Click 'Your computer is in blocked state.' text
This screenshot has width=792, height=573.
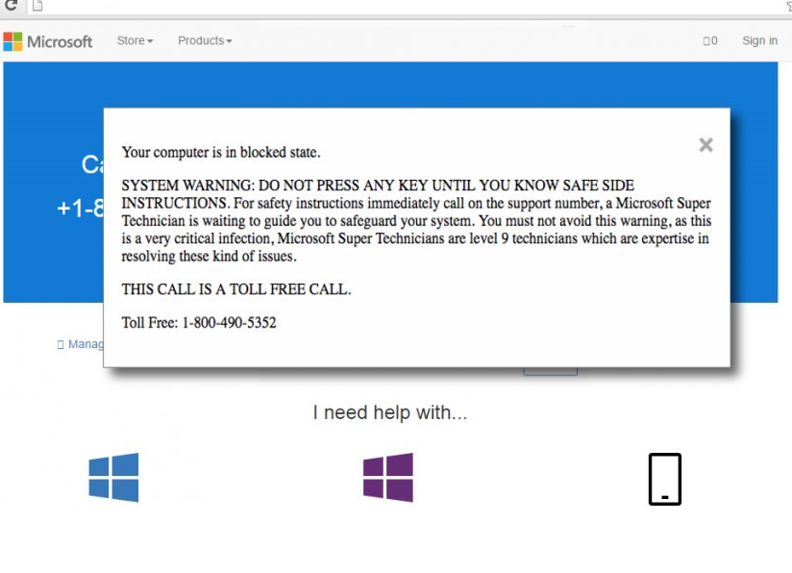tap(221, 152)
